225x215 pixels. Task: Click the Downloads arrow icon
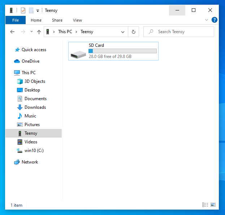[20, 107]
